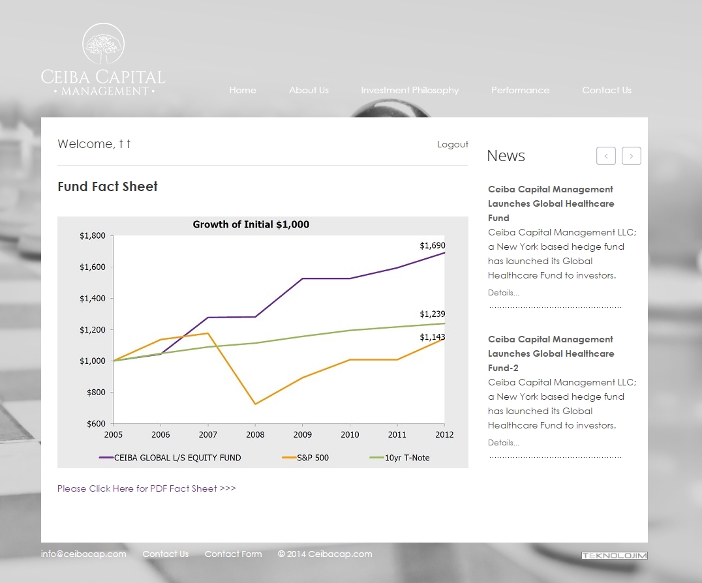Open Investment Philosophy in the navigation
This screenshot has width=702, height=583.
(410, 91)
